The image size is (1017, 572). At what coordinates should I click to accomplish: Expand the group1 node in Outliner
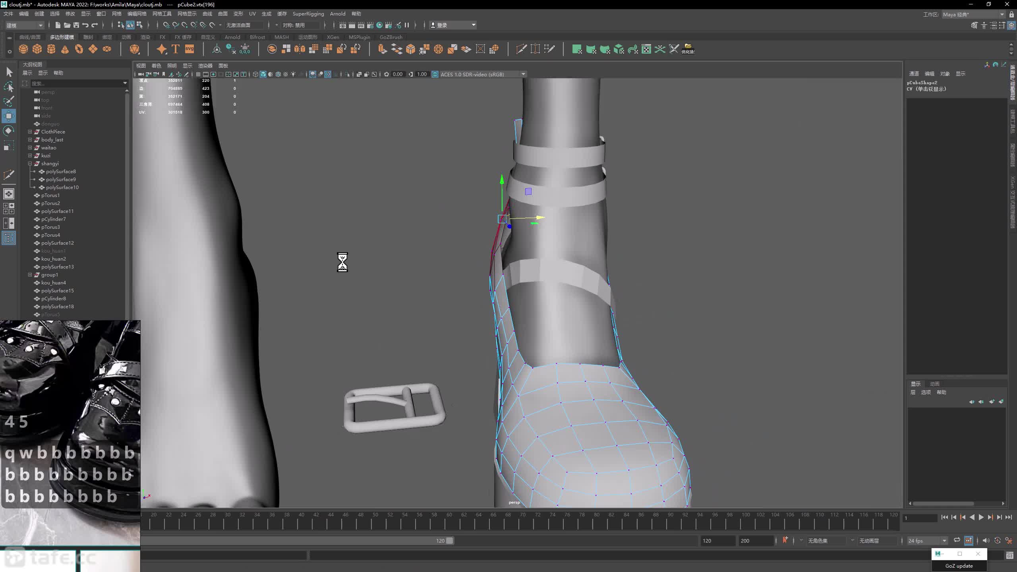click(30, 274)
